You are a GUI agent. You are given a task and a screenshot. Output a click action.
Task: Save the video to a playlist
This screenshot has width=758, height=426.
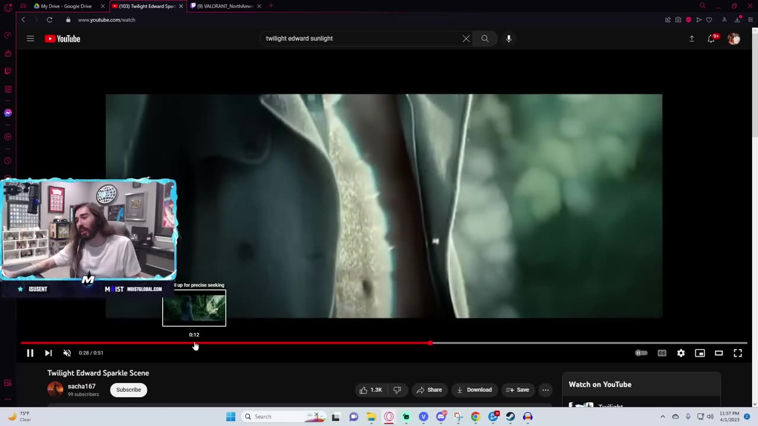click(x=518, y=390)
